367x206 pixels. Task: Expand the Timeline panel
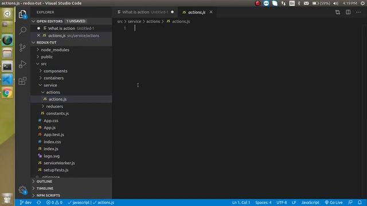click(71, 188)
